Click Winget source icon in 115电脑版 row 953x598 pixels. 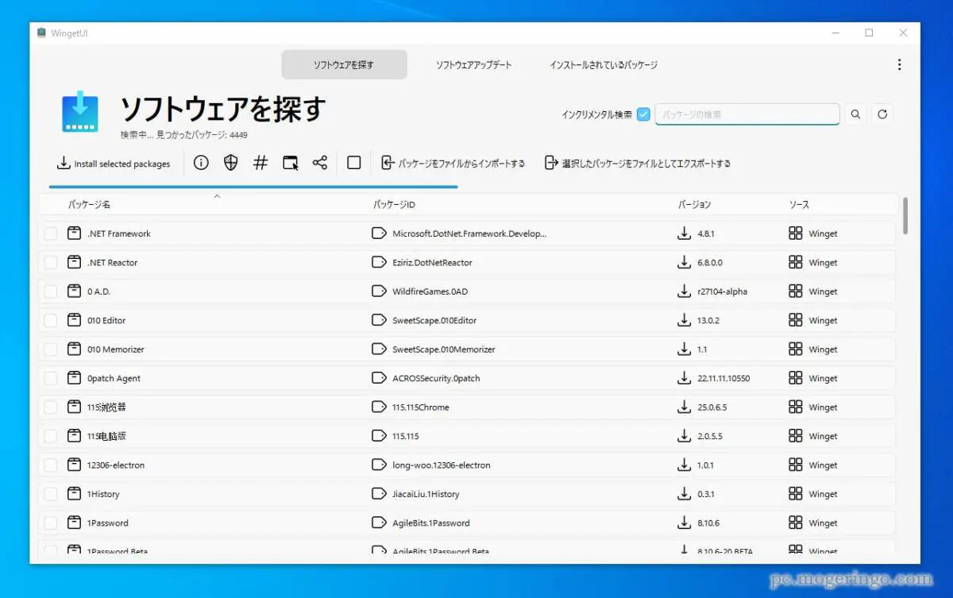pyautogui.click(x=795, y=436)
